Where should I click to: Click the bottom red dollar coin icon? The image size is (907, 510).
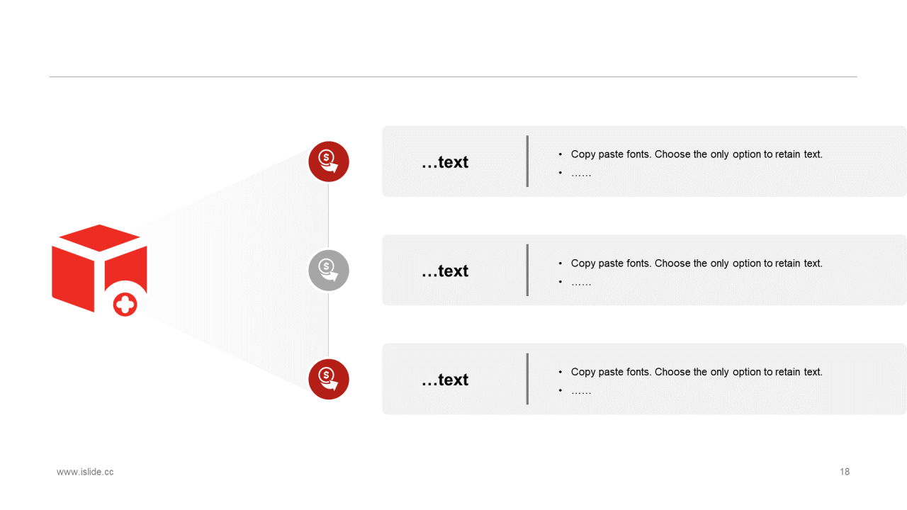click(329, 379)
